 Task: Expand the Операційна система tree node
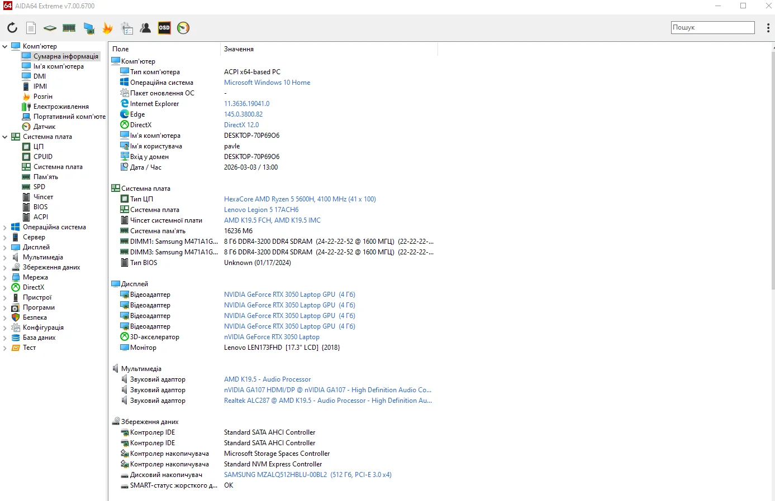pyautogui.click(x=5, y=227)
